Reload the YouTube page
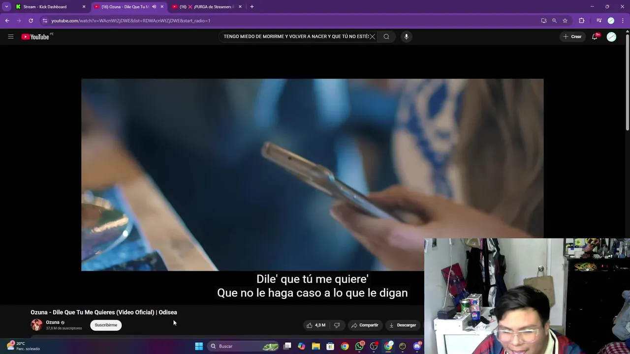Screen dimensions: 630x354 31,21
